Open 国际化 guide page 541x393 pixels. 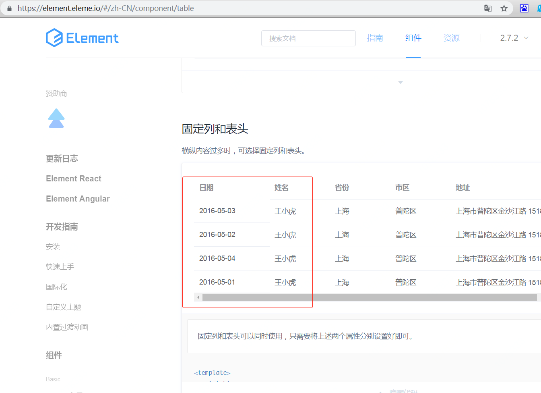pyautogui.click(x=56, y=287)
